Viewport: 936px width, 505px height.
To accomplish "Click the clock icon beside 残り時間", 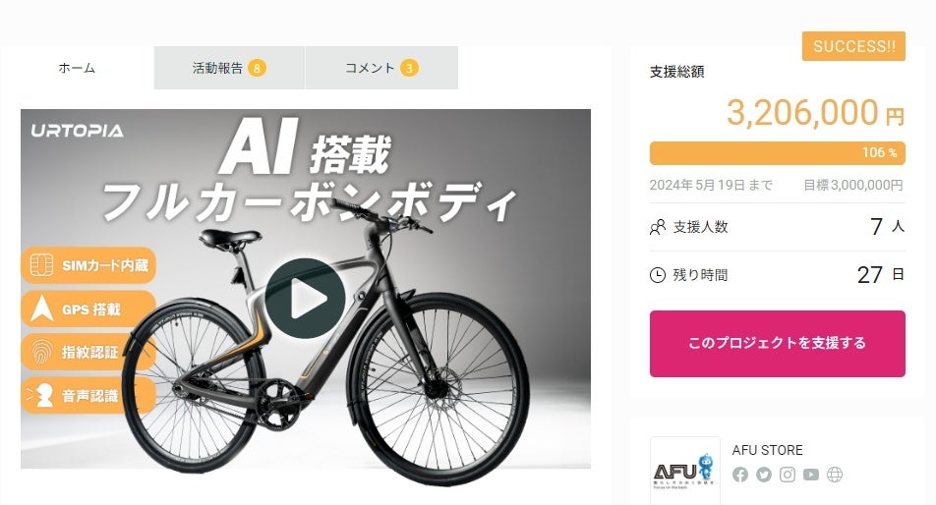I will (x=657, y=275).
